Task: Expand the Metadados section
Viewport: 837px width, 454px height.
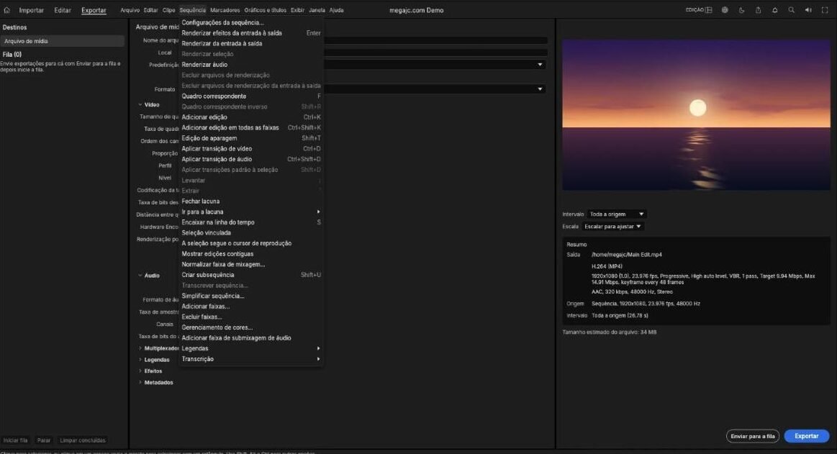Action: coord(140,383)
